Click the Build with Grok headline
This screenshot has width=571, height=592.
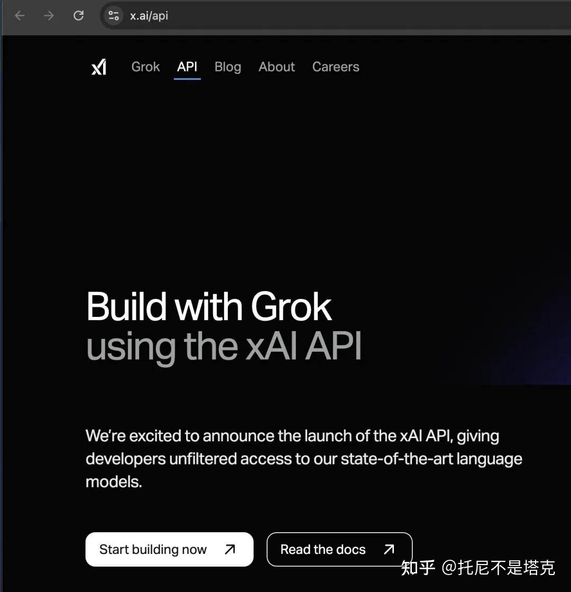(209, 306)
